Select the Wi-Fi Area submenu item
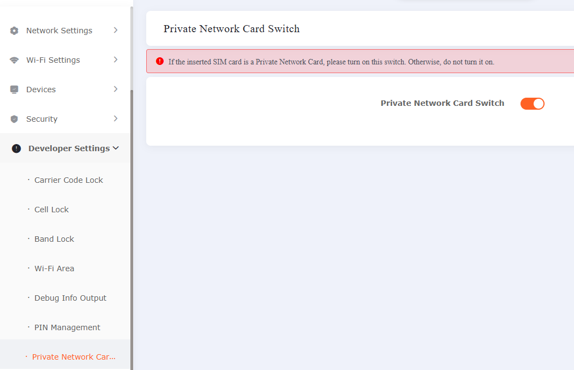 coord(54,268)
